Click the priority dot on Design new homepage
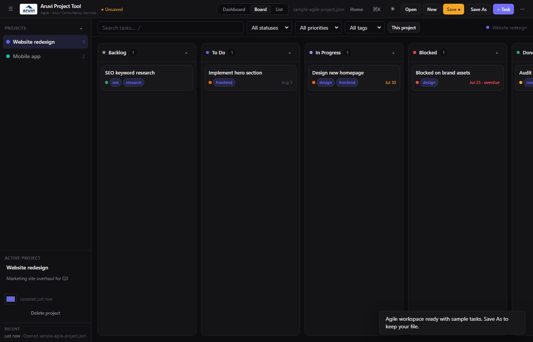The width and height of the screenshot is (533, 342). [x=314, y=82]
